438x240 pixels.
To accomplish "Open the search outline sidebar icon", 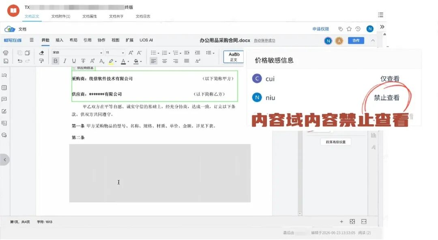I will click(4, 75).
